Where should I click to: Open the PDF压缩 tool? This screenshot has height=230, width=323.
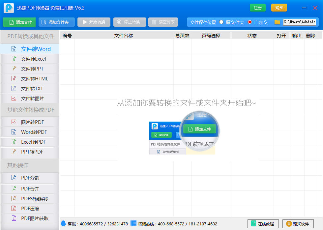[30, 208]
